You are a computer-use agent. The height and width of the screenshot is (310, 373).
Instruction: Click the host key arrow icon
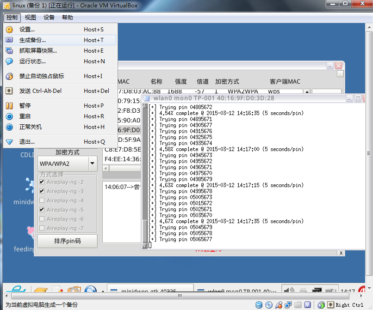pos(331,305)
